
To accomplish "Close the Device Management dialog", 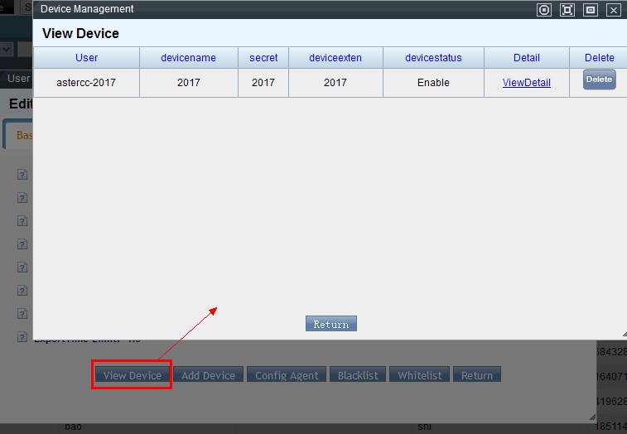I will click(614, 10).
